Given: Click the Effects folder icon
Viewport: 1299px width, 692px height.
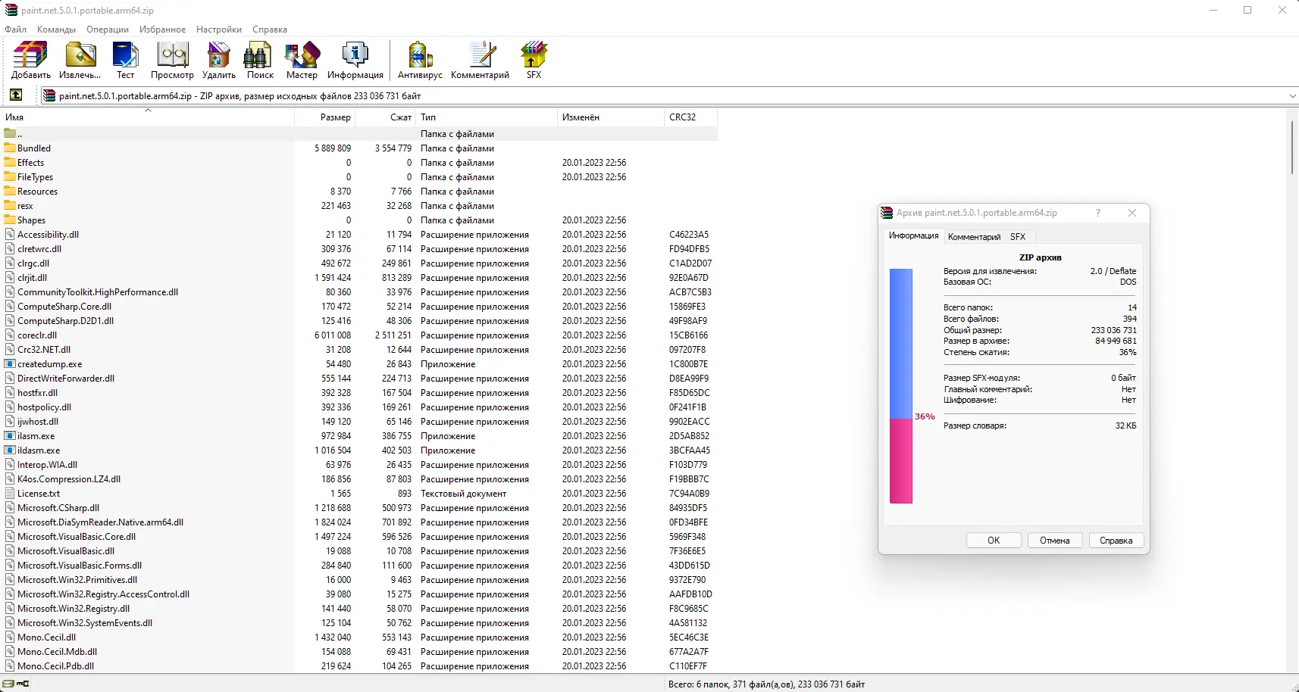Looking at the screenshot, I should point(10,163).
